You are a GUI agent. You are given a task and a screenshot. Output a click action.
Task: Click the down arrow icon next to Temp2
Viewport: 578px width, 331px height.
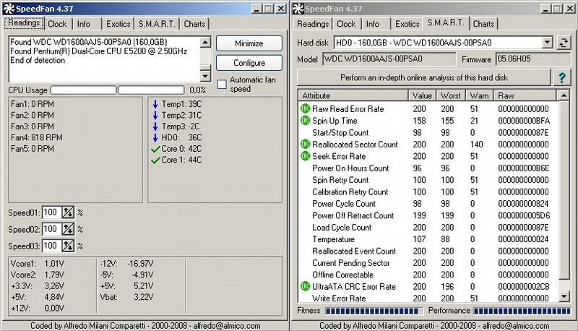[x=155, y=116]
